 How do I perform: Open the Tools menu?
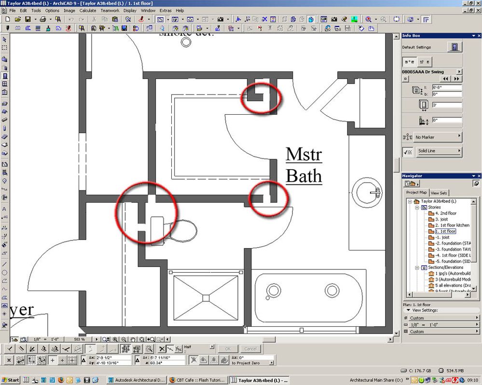(36, 11)
